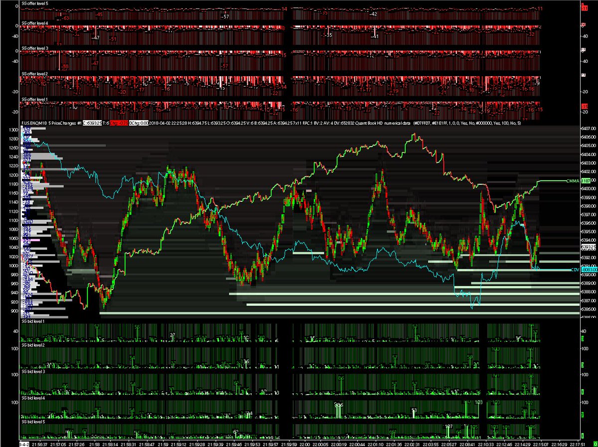Click the 1300 left scale value

[14, 130]
